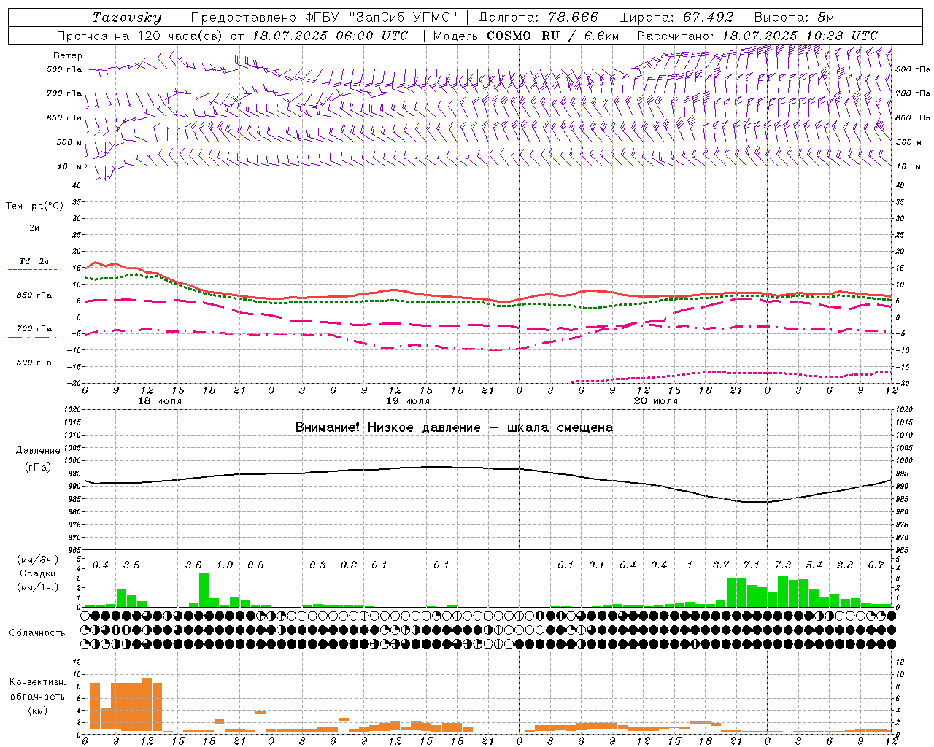Viewport: 934px width, 747px height.
Task: Click the text Прогноз на 120 часа(ов)
Action: [141, 36]
